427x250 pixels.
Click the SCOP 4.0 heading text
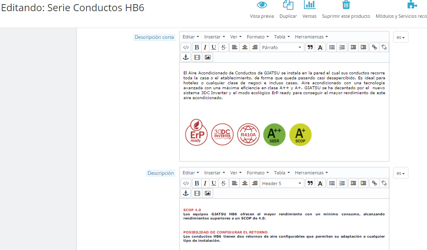[192, 210]
